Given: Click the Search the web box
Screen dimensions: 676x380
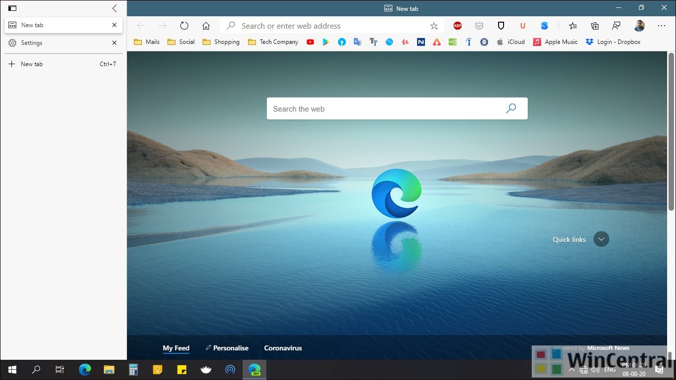Looking at the screenshot, I should tap(397, 109).
